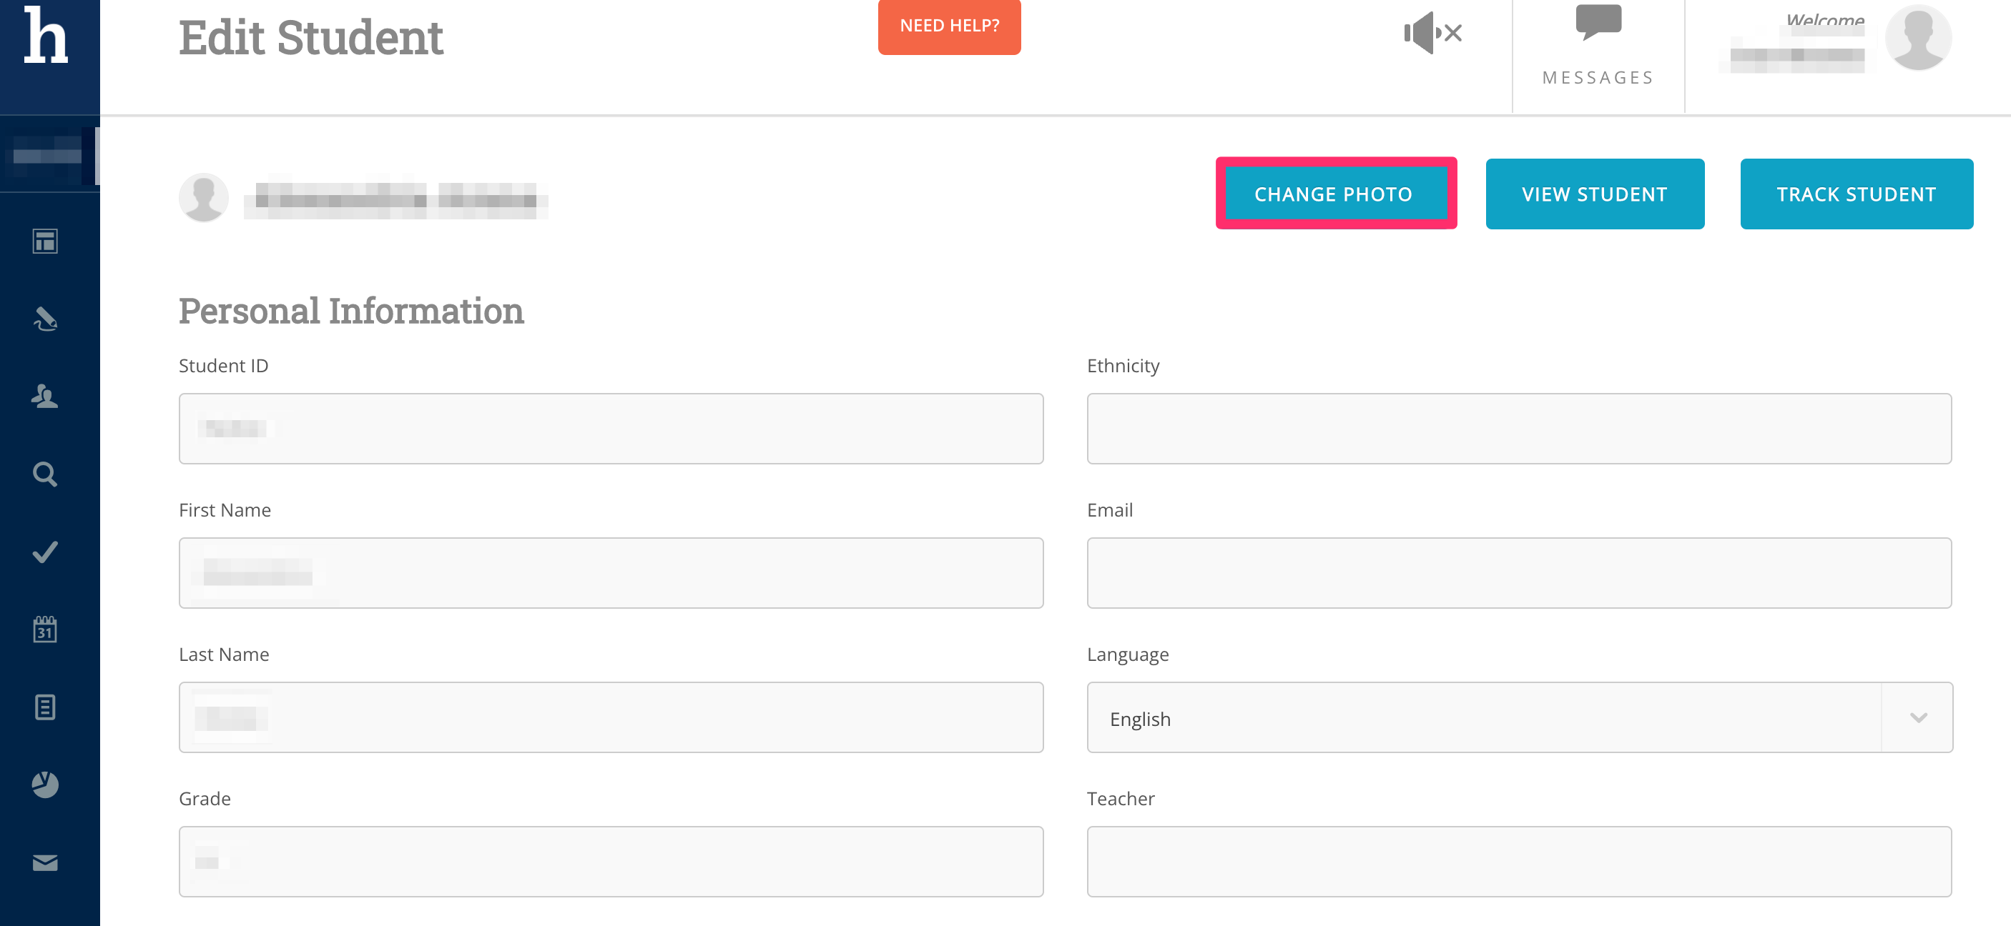Open the Welcome user profile avatar
This screenshot has height=926, width=2011.
1917,37
